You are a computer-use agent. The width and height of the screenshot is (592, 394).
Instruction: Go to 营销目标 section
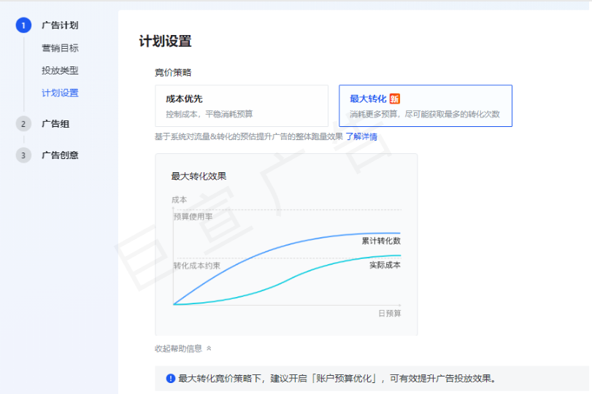pos(60,48)
